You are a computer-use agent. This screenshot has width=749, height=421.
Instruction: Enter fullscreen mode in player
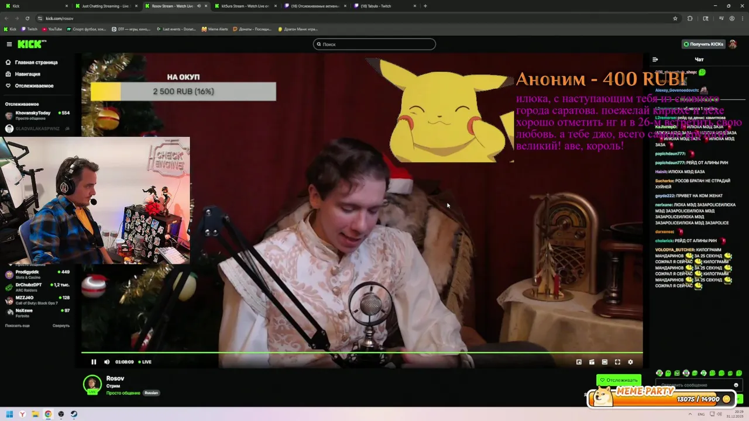[617, 362]
